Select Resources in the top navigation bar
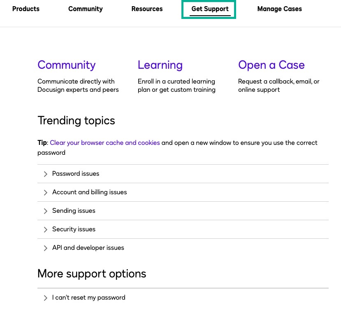341x312 pixels. click(x=147, y=9)
